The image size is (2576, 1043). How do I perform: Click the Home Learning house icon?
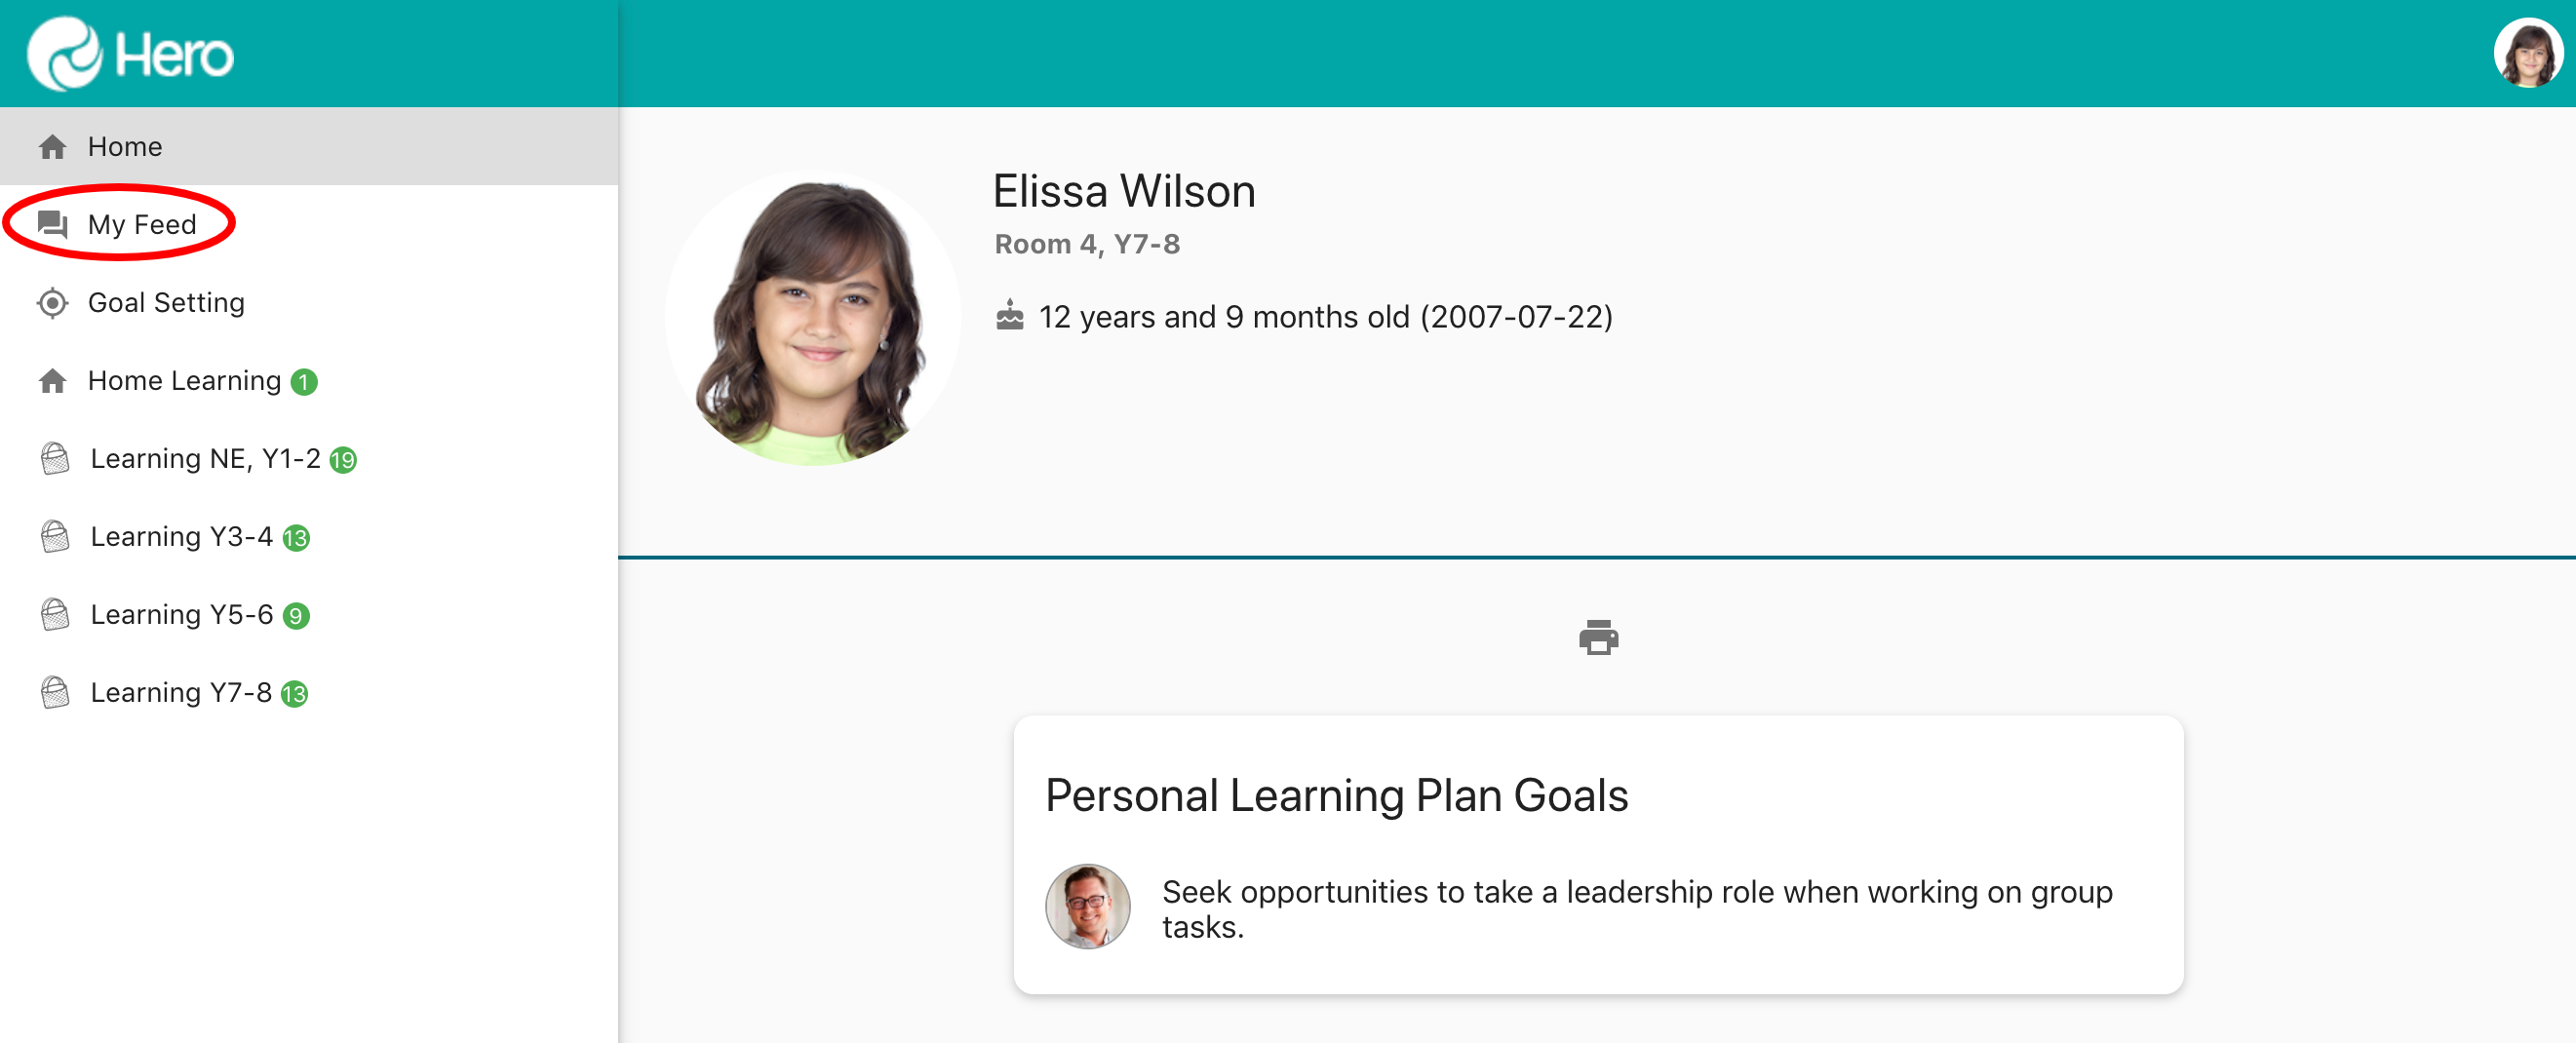click(x=53, y=381)
